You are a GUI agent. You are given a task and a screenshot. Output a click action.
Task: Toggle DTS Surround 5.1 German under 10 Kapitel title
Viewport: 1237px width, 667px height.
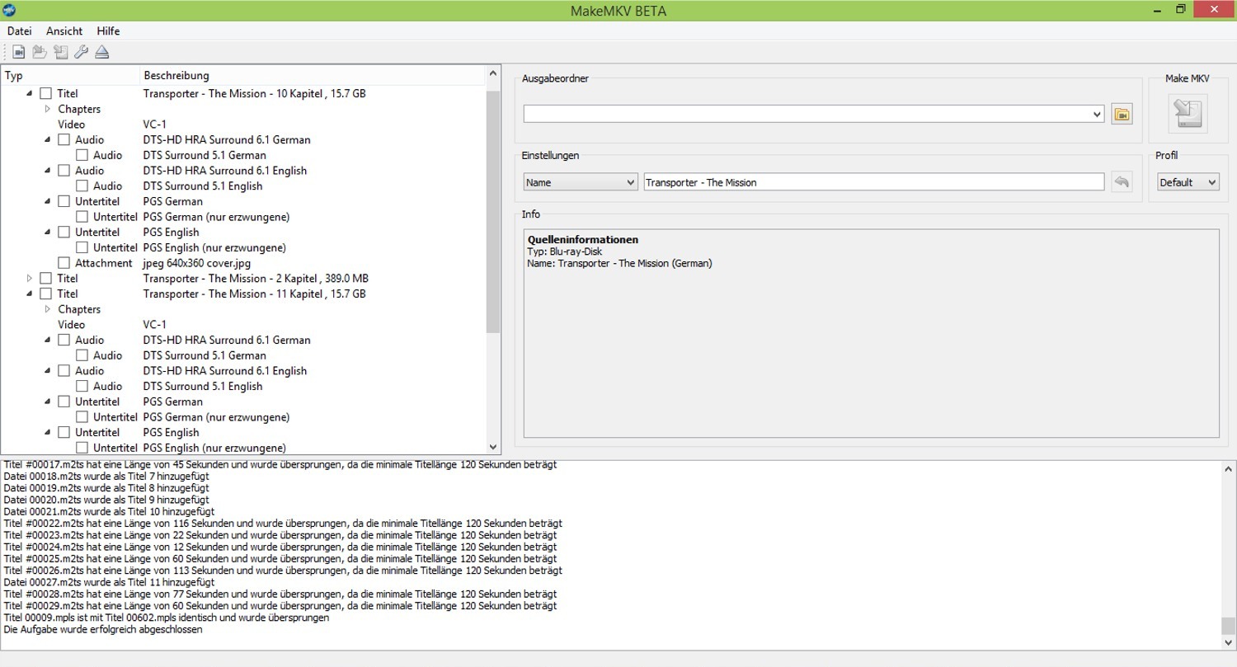(82, 155)
